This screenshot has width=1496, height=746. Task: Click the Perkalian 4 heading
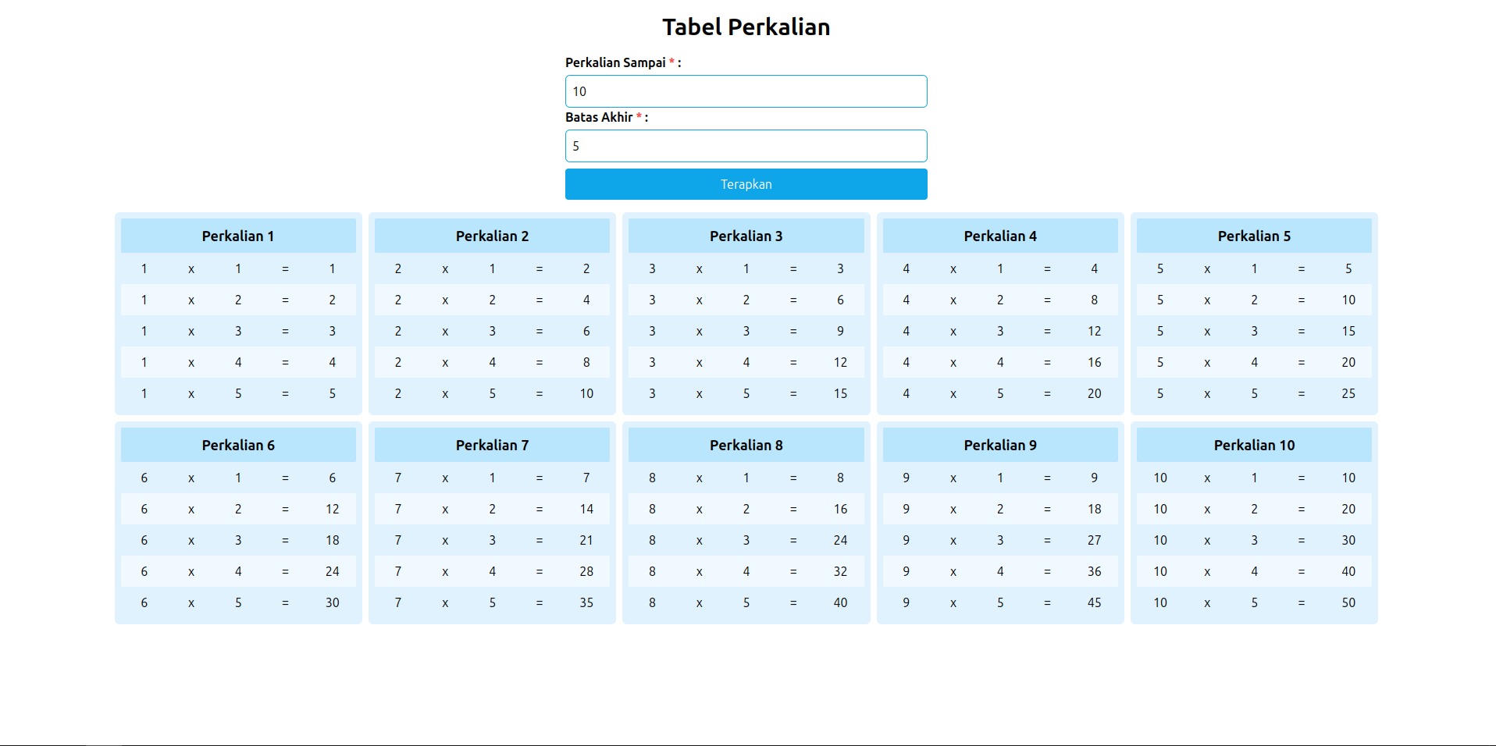pyautogui.click(x=1000, y=236)
